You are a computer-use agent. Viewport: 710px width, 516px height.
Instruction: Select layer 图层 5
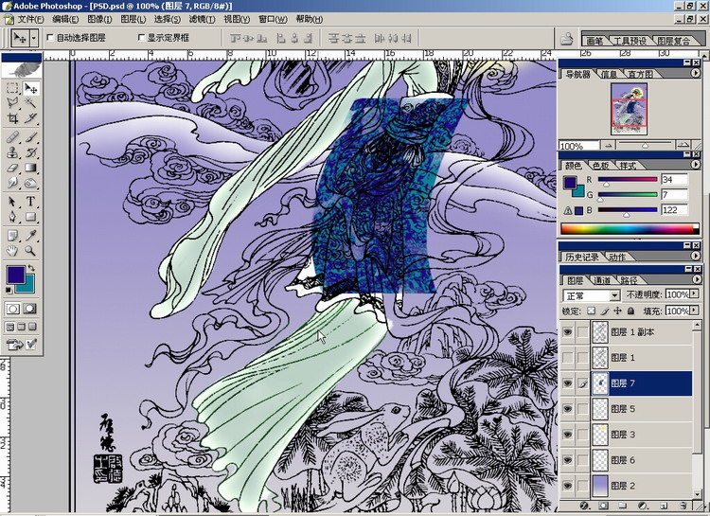pyautogui.click(x=642, y=409)
